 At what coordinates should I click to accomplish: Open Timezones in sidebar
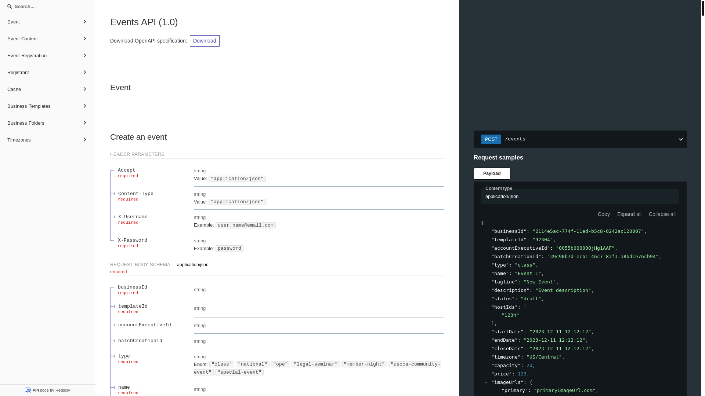click(x=48, y=140)
